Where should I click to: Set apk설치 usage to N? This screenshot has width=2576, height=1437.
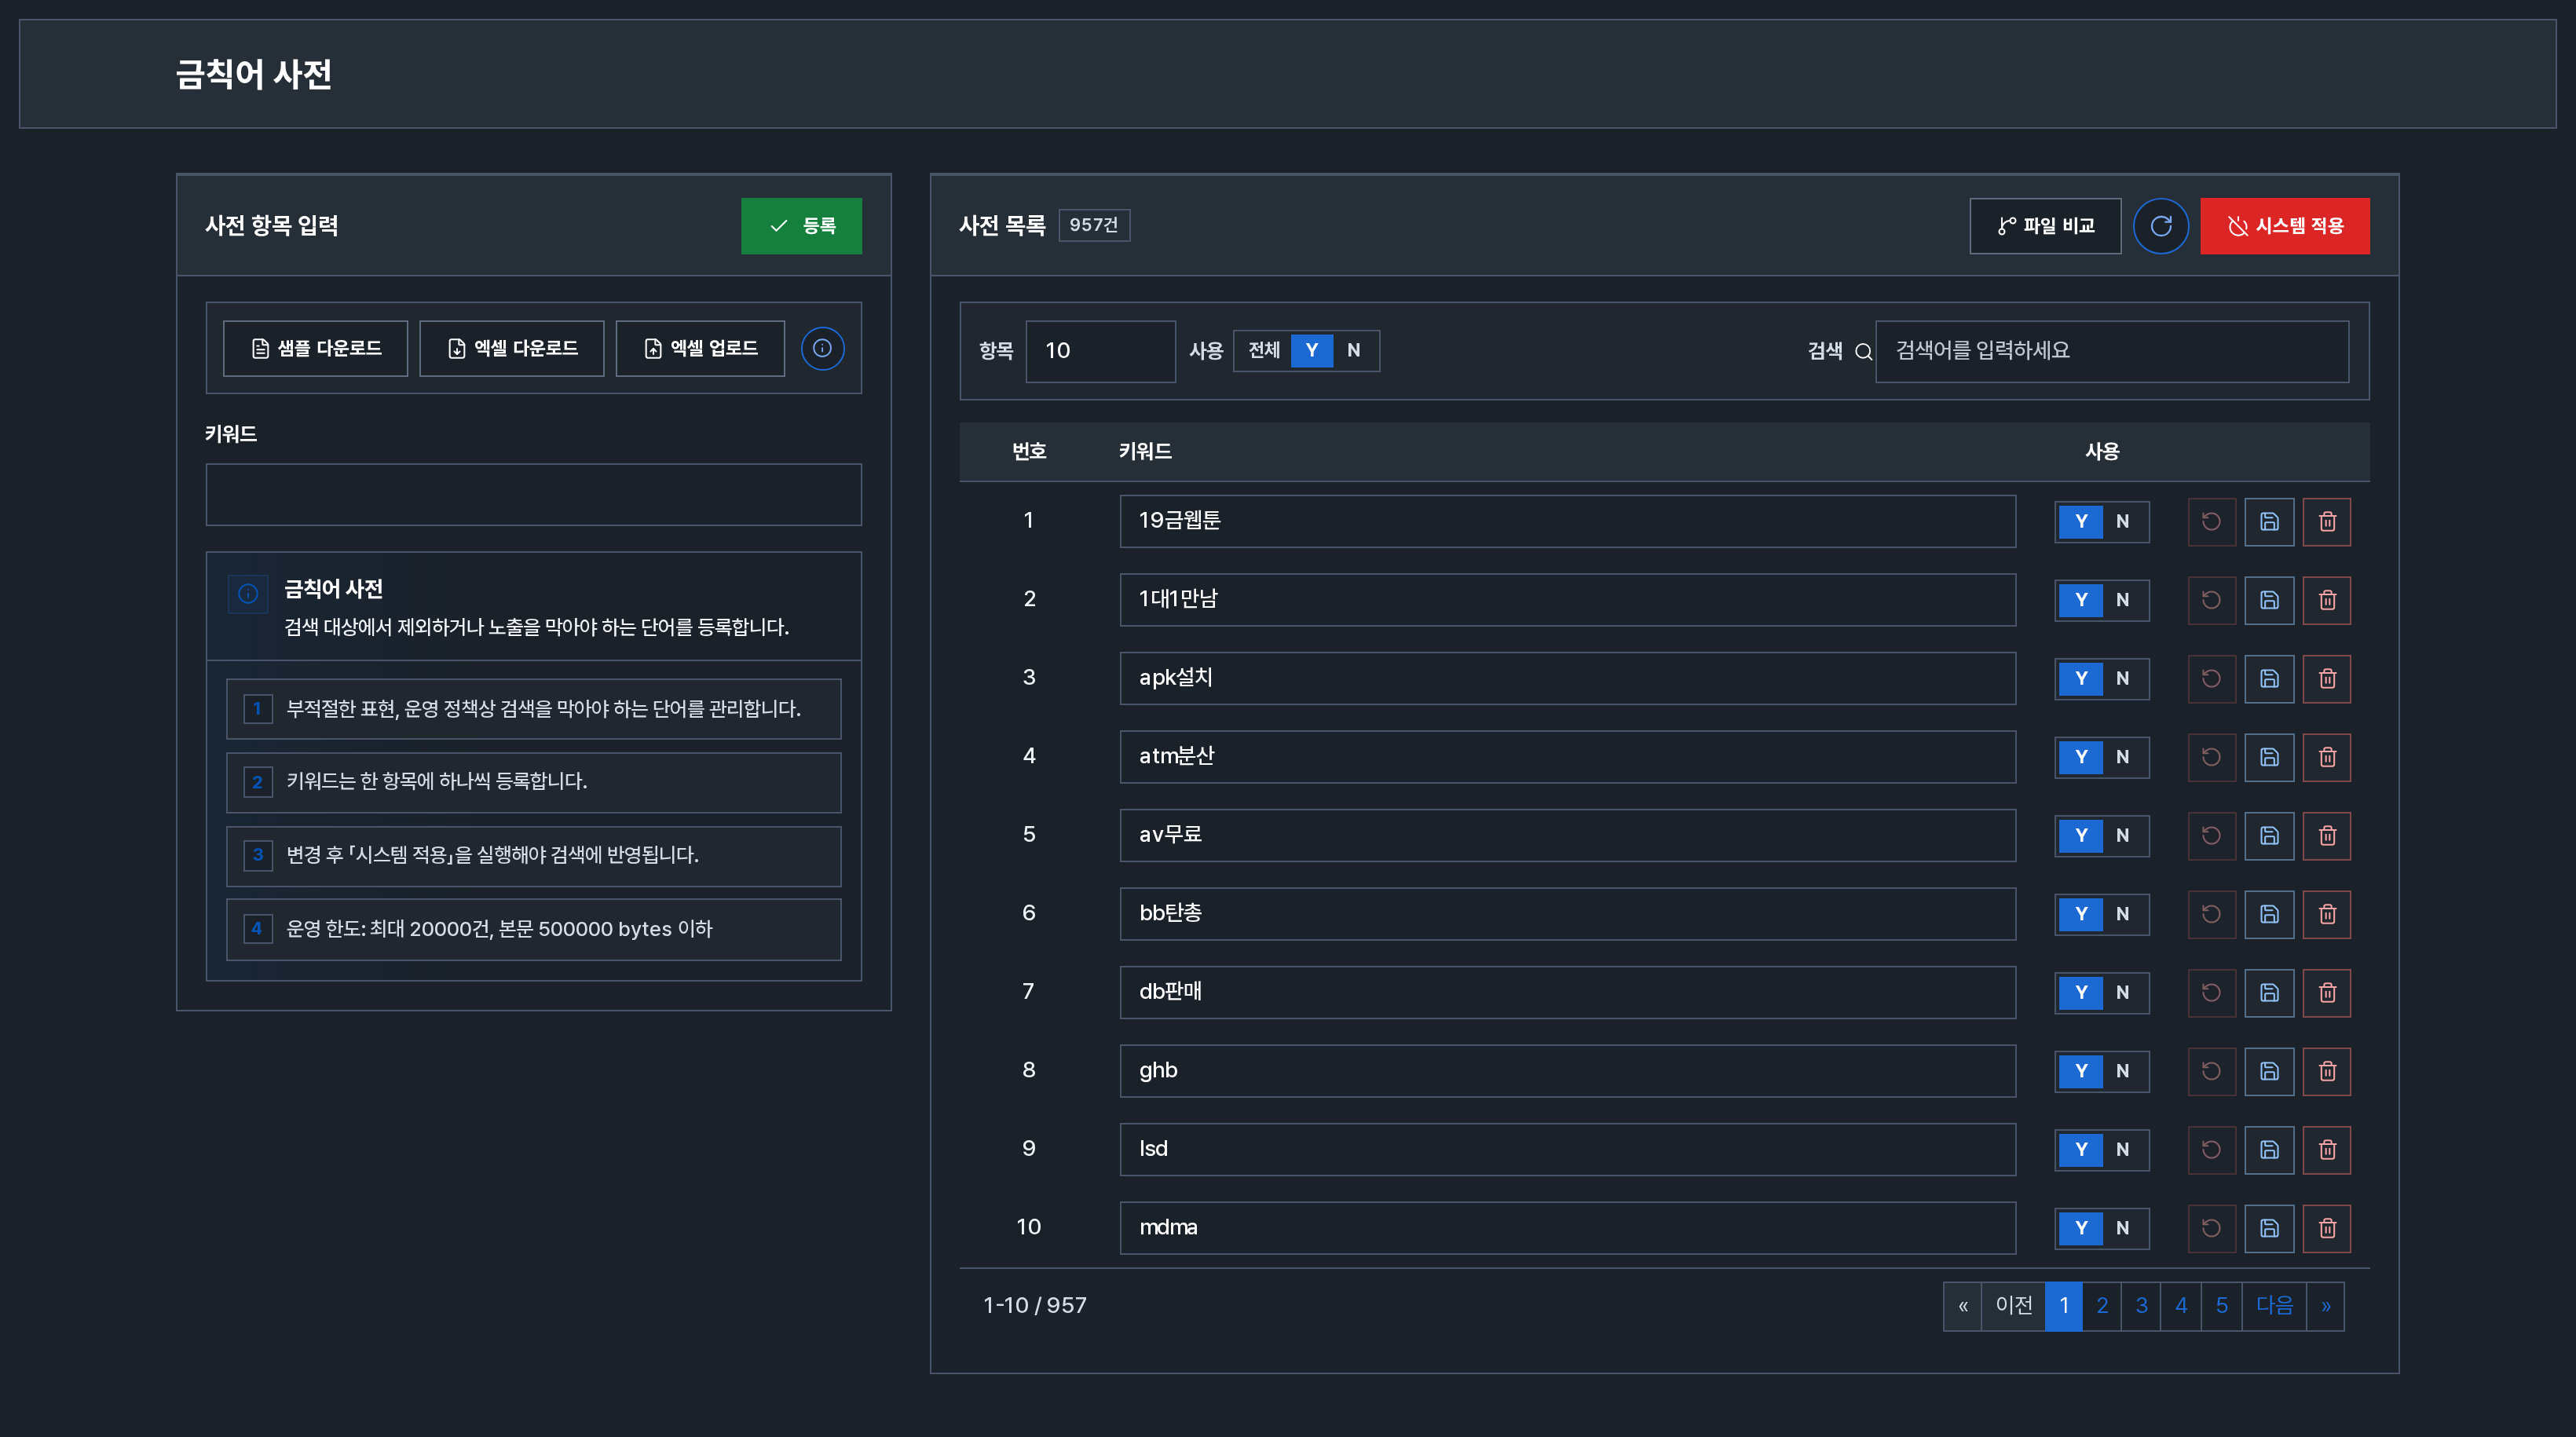(x=2122, y=678)
